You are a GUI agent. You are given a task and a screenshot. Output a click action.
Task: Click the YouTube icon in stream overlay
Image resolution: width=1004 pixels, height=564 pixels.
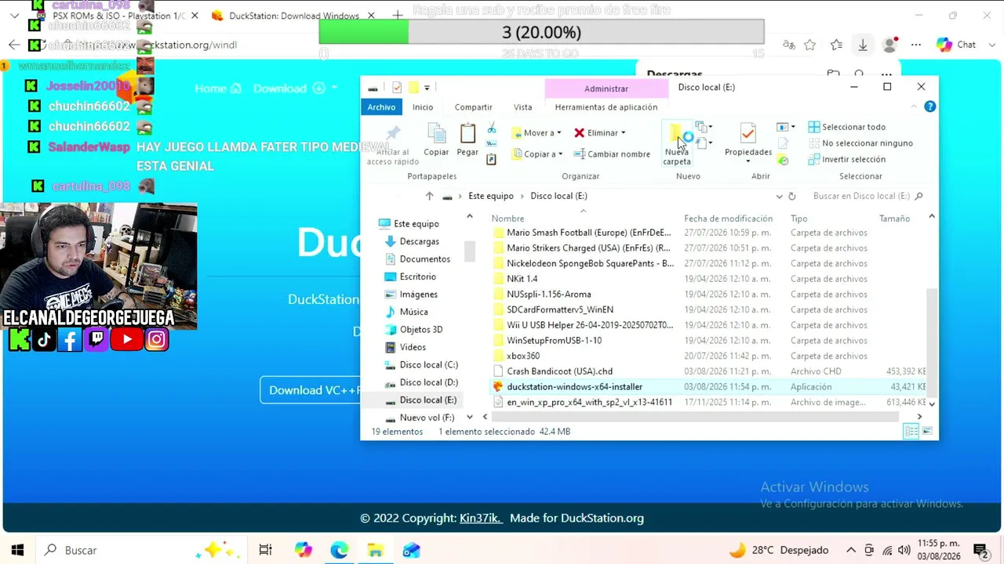click(127, 339)
